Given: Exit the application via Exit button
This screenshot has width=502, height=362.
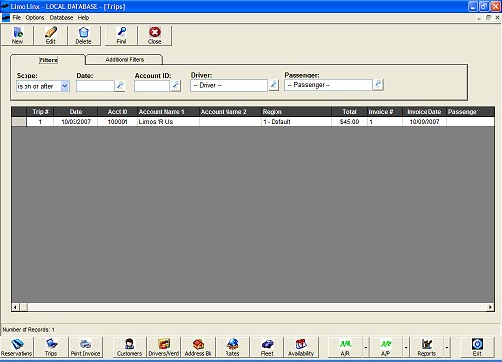Looking at the screenshot, I should (477, 347).
